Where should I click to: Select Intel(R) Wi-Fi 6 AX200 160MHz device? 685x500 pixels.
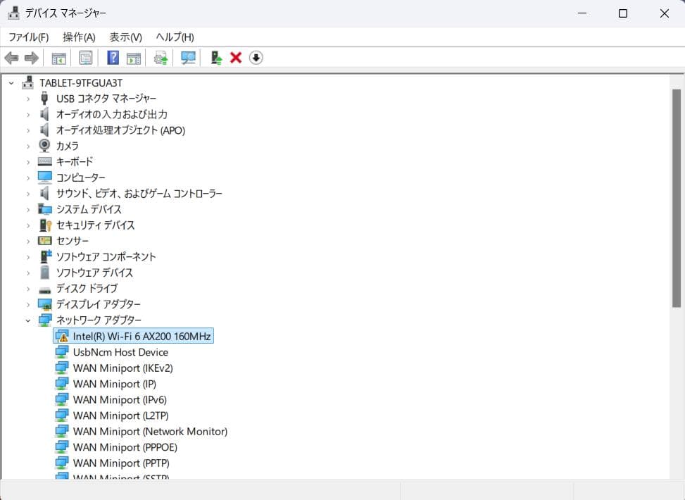click(x=142, y=337)
